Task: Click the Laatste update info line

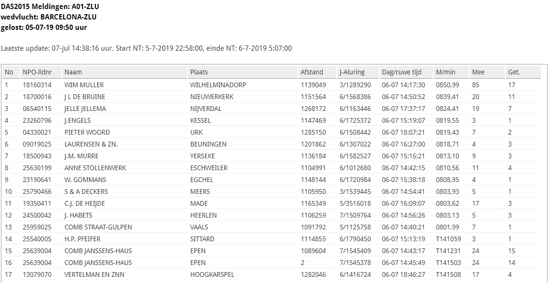Action: pyautogui.click(x=146, y=48)
